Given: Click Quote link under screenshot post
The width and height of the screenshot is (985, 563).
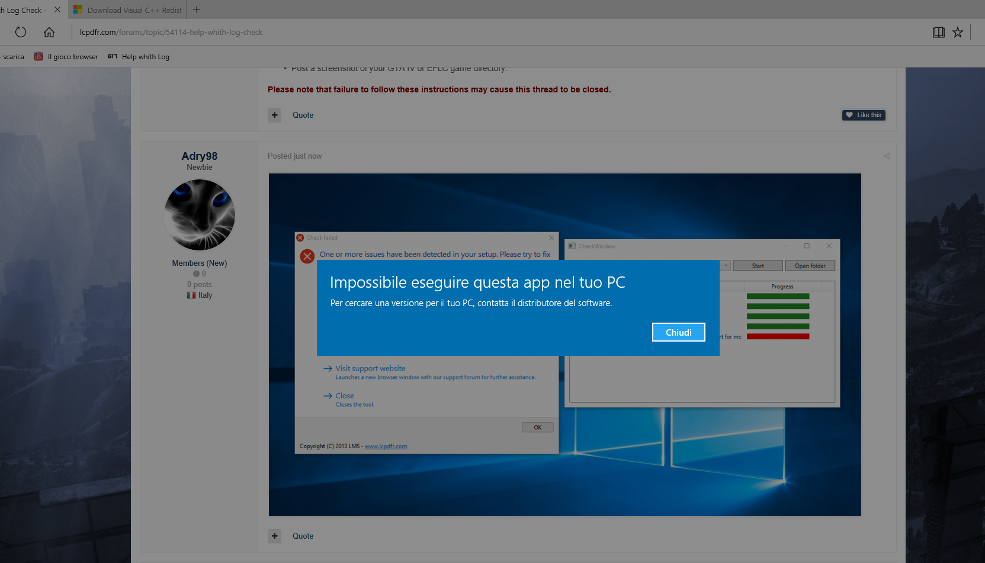Looking at the screenshot, I should click(303, 536).
